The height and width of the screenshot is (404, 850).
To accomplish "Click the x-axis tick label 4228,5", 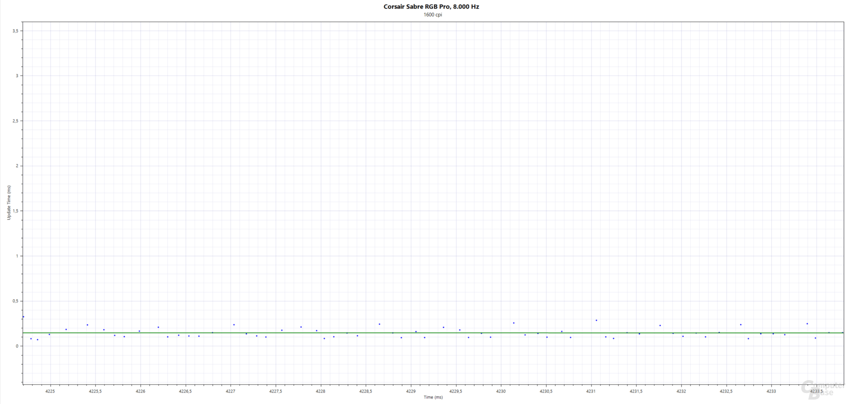I will click(366, 391).
